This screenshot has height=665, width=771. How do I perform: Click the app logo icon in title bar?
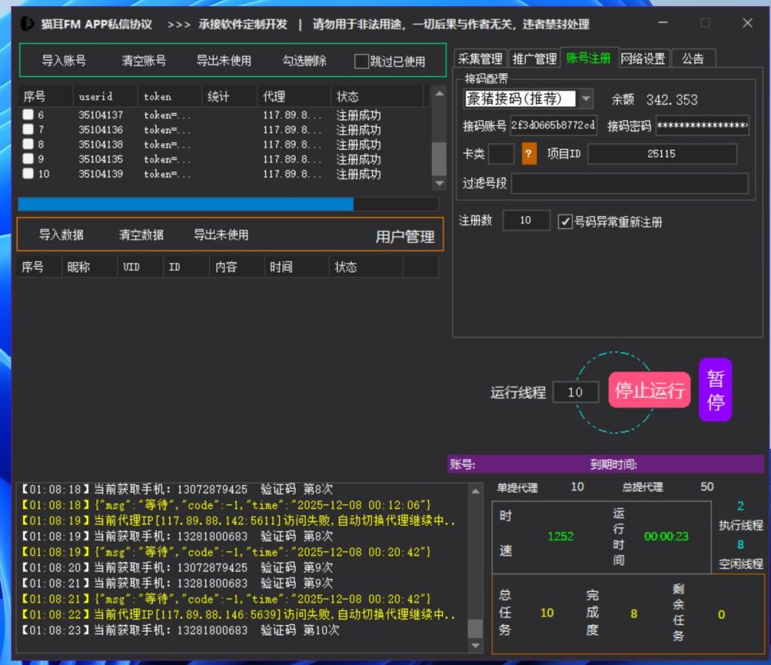pos(27,24)
